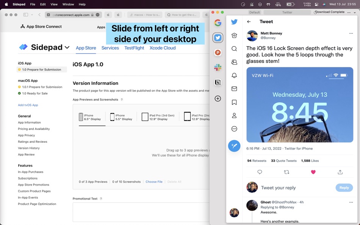Image resolution: width=360 pixels, height=225 pixels.
Task: Open Safari sidebar dropdown chevron
Action: [32, 15]
